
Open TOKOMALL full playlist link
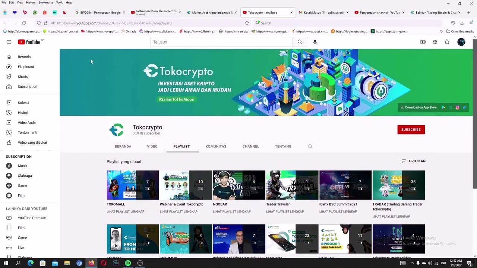(125, 212)
